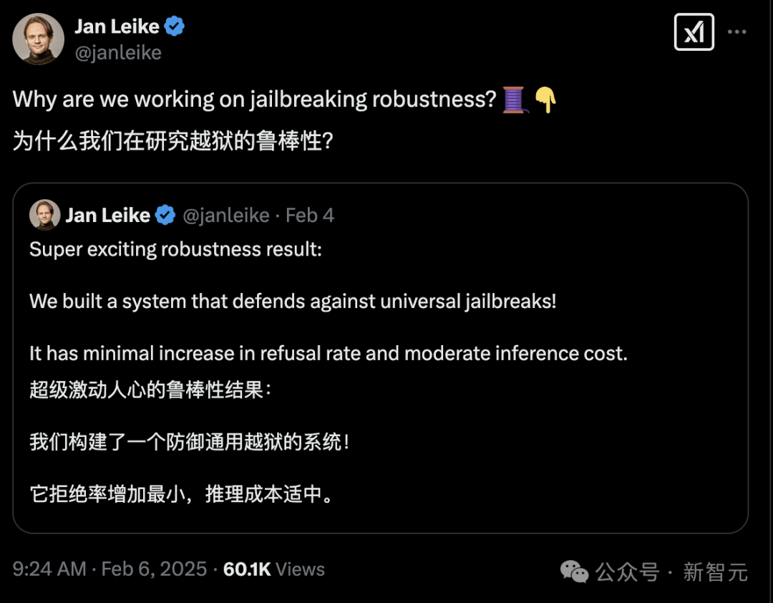Click Jan Leike's profile avatar

point(38,39)
